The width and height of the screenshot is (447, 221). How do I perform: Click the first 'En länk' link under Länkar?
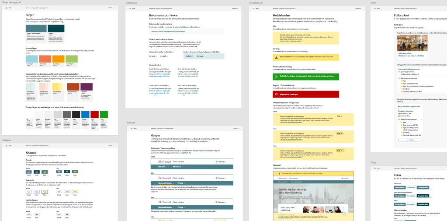pos(152,56)
